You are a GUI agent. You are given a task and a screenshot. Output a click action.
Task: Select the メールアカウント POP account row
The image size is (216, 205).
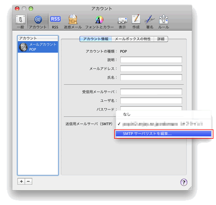[x=38, y=47]
